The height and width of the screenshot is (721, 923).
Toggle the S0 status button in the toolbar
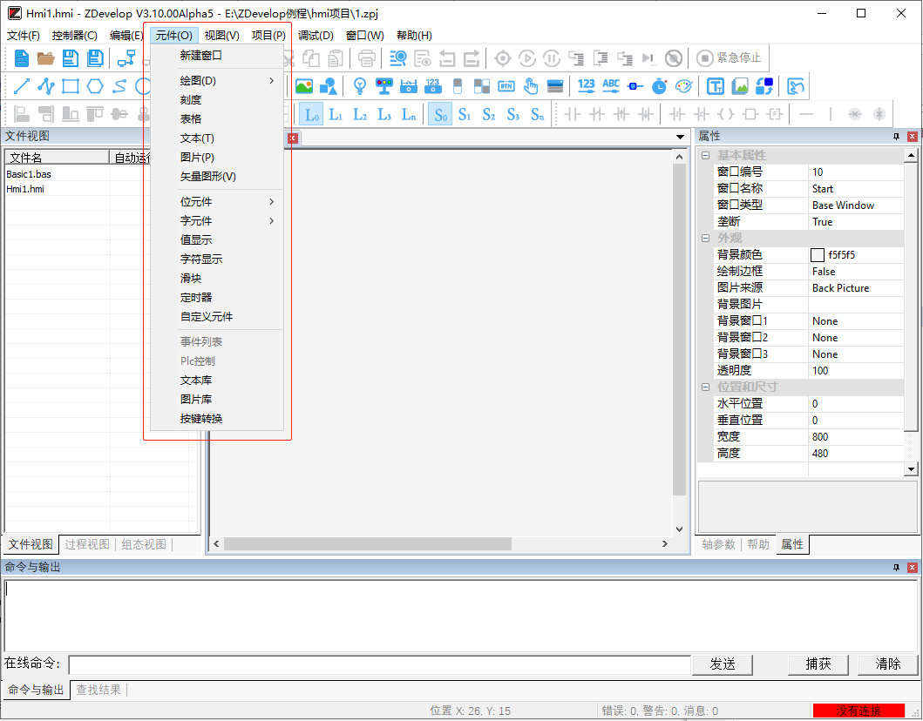click(x=440, y=113)
